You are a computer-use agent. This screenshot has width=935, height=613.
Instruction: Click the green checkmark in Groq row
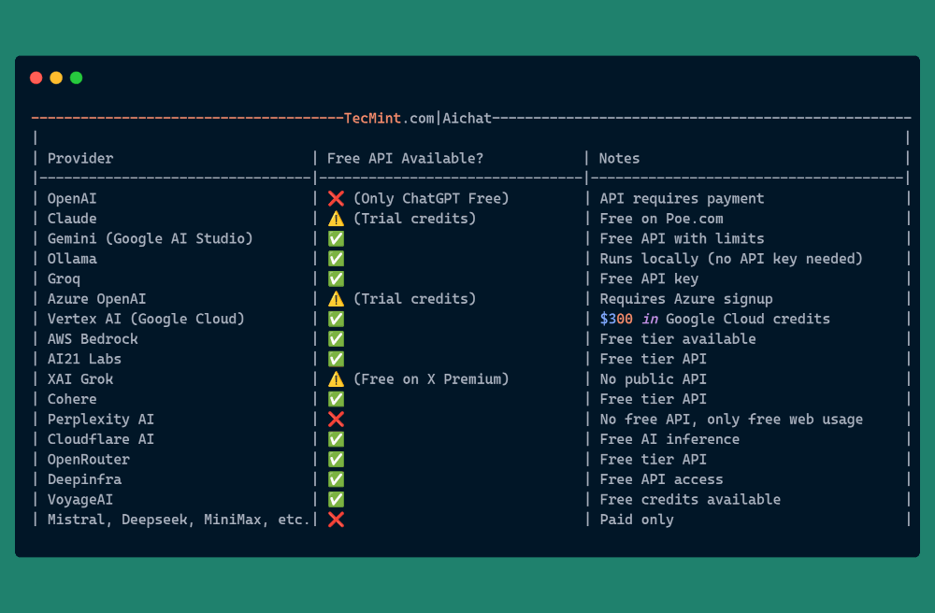point(336,278)
